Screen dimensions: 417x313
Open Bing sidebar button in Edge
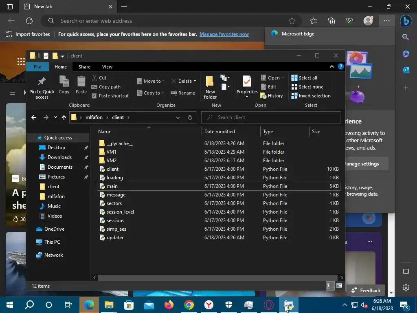406,21
